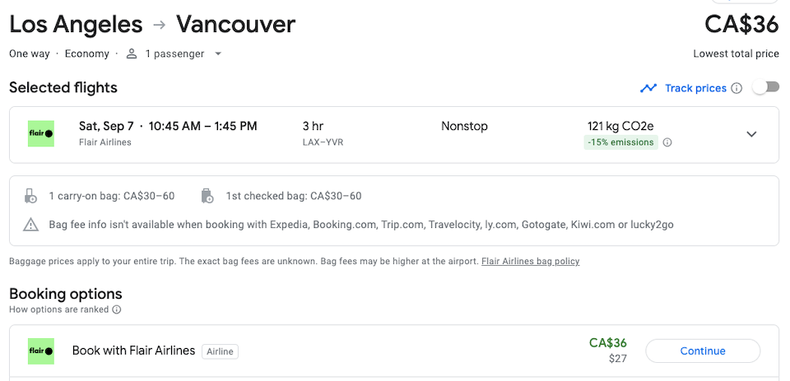790x381 pixels.
Task: Enable the Track prices toggle
Action: (x=766, y=88)
